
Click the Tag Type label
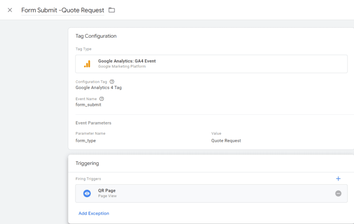[83, 49]
